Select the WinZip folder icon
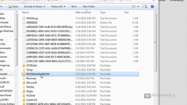The width and height of the screenshot is (187, 105). pyautogui.click(x=24, y=87)
